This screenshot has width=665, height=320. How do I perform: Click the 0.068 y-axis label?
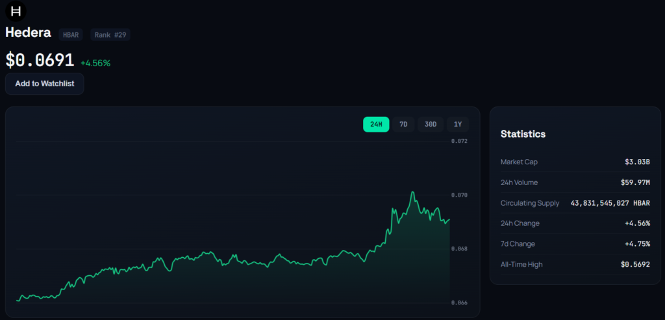click(x=459, y=249)
